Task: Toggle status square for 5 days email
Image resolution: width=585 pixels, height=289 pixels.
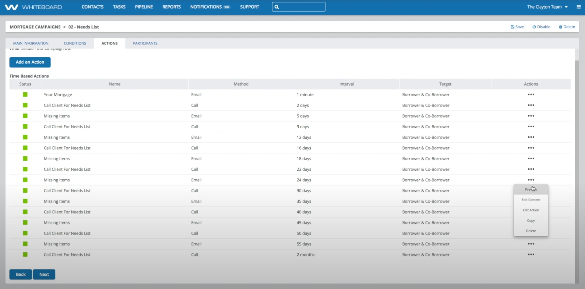Action: (x=25, y=116)
